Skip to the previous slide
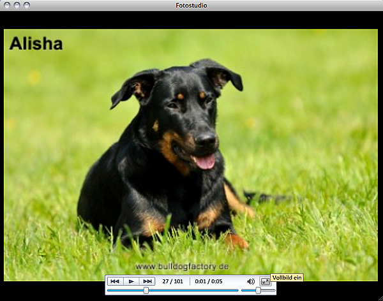Image resolution: width=383 pixels, height=301 pixels. [115, 281]
